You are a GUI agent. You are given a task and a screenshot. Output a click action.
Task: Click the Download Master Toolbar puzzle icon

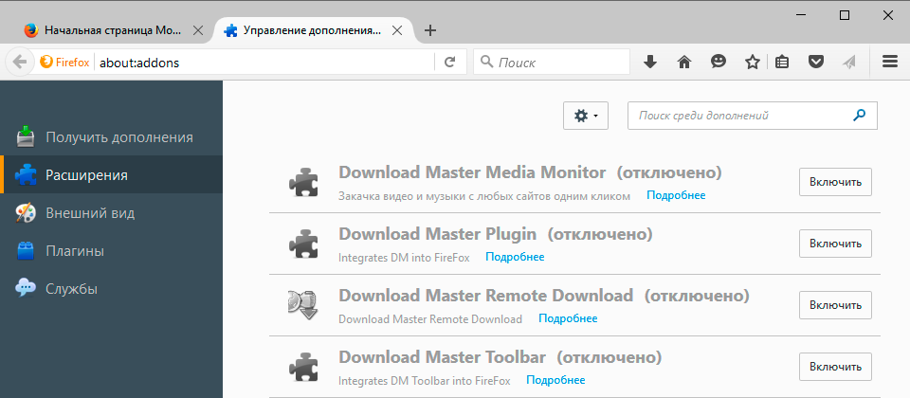pos(303,367)
